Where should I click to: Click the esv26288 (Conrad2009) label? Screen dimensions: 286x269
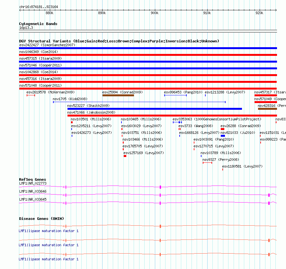click(x=241, y=126)
